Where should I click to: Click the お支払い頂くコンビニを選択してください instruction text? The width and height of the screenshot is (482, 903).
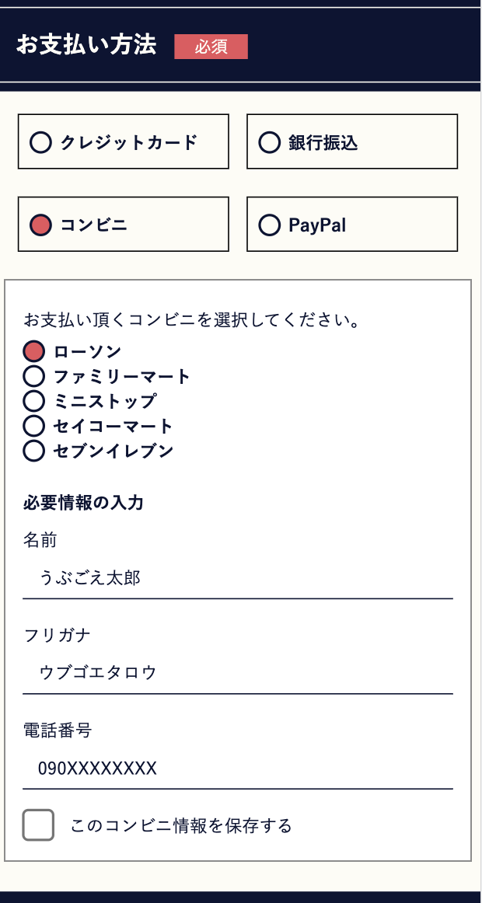[191, 320]
